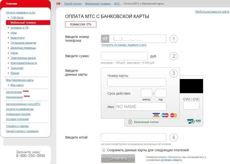Open Денежные переводы category

(23, 48)
